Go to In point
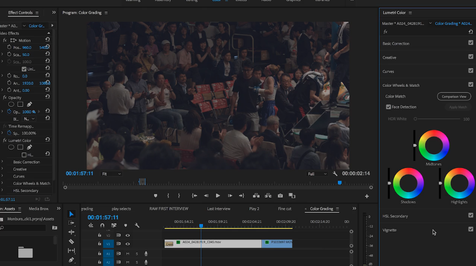This screenshot has height=266, width=476. (x=194, y=195)
